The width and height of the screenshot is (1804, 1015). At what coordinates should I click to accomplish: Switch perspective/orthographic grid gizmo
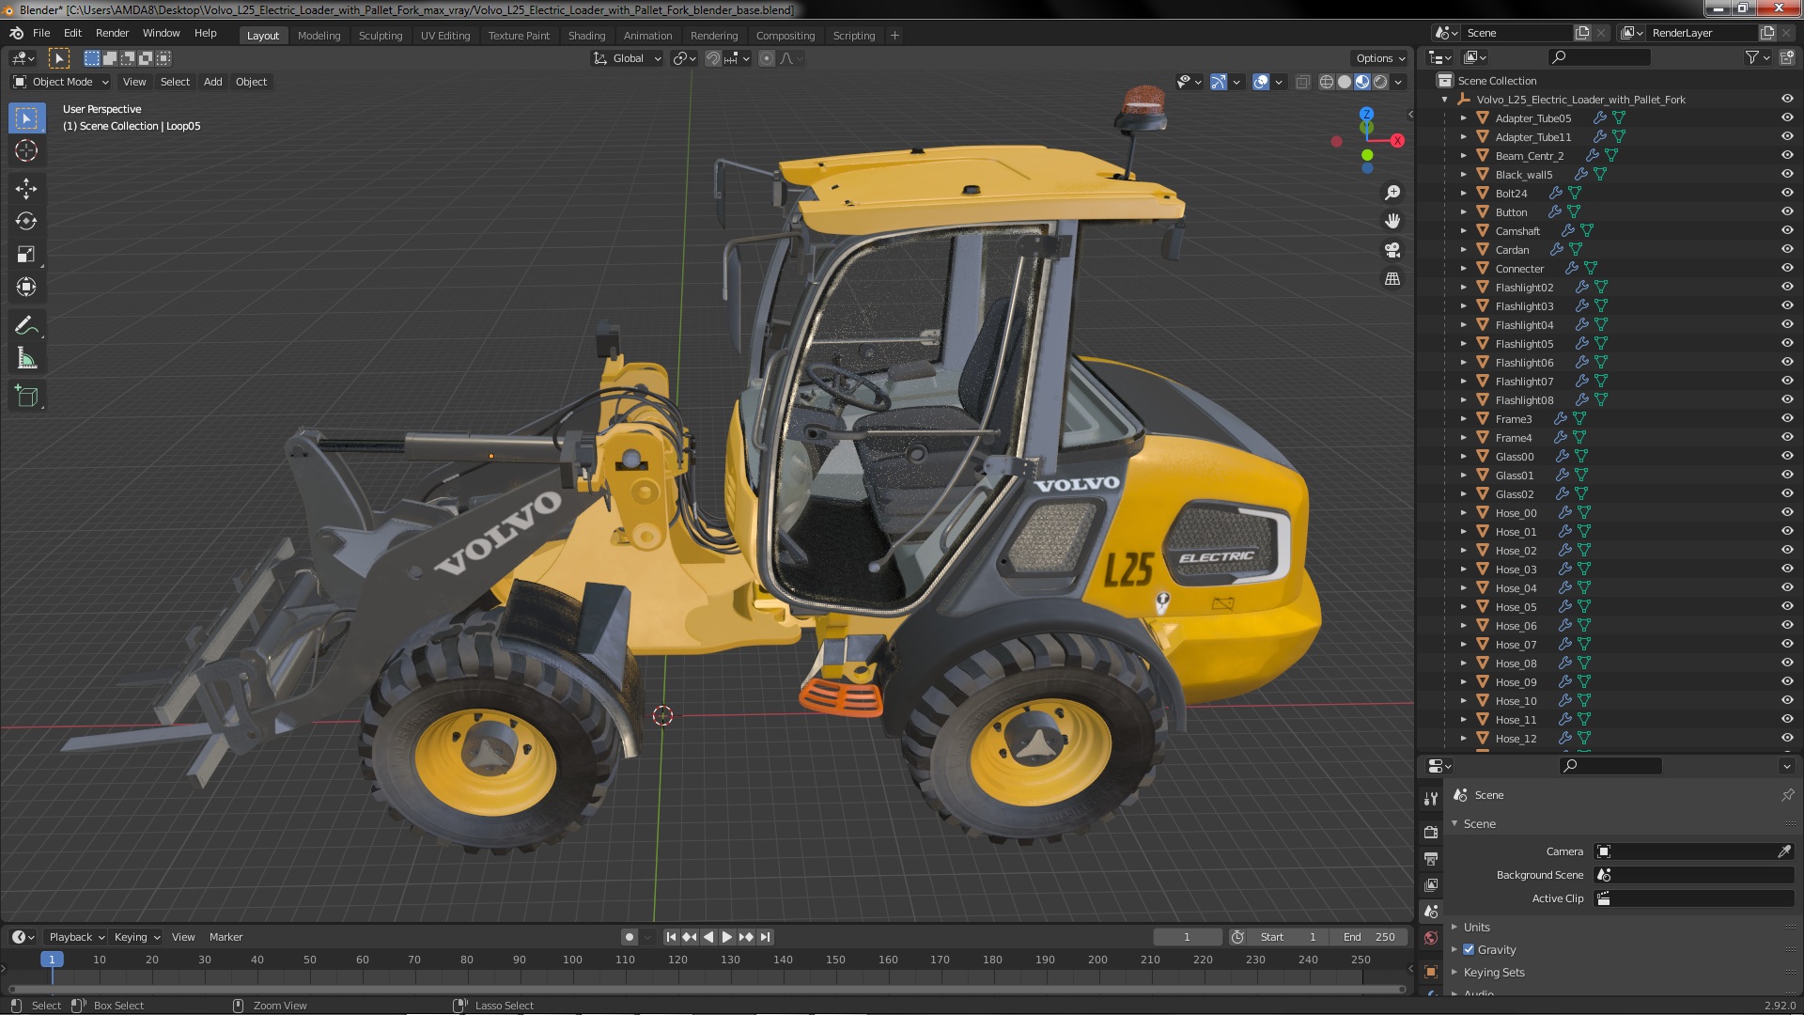[1392, 279]
